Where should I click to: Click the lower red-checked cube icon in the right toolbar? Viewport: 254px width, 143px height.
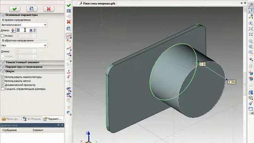pos(251,79)
